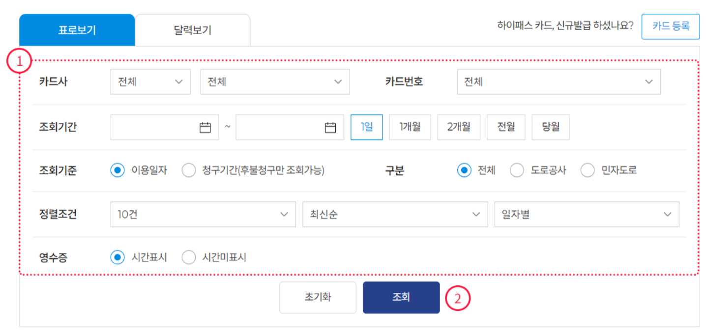
Task: Click the 초기화 reset button
Action: pyautogui.click(x=318, y=297)
